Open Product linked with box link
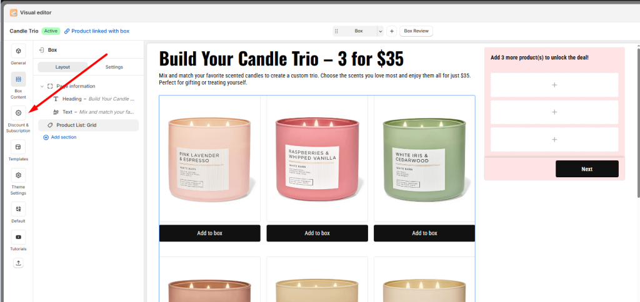 tap(97, 31)
